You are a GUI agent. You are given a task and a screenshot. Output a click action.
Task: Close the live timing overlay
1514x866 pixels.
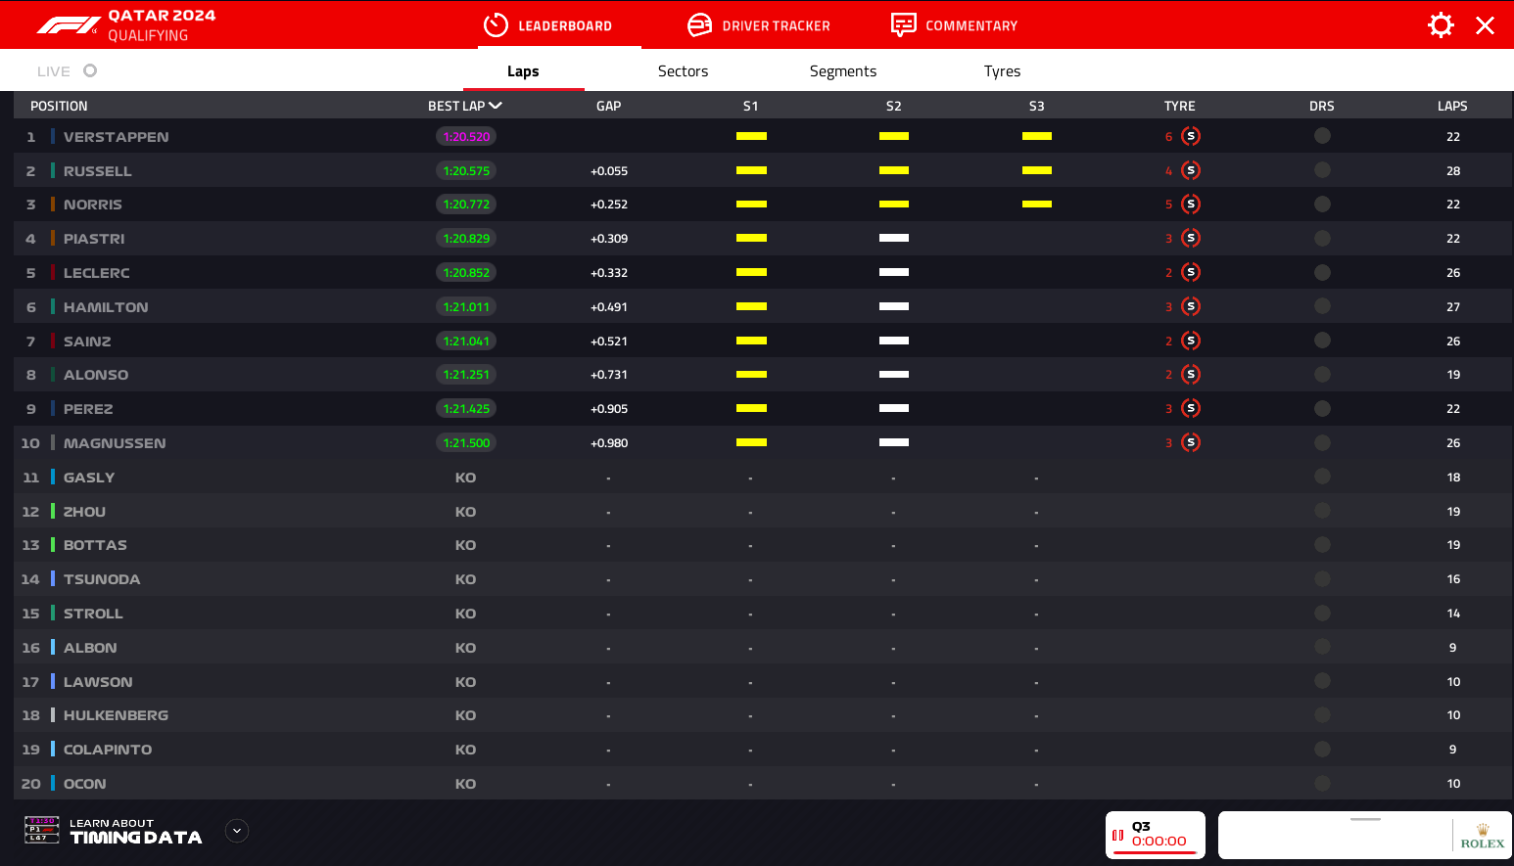click(x=1485, y=25)
